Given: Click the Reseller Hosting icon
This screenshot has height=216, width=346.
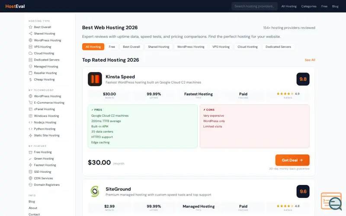Looking at the screenshot, I should point(30,73).
